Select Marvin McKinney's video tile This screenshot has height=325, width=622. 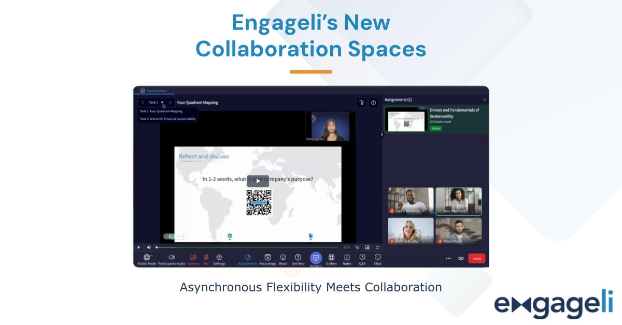click(x=411, y=201)
